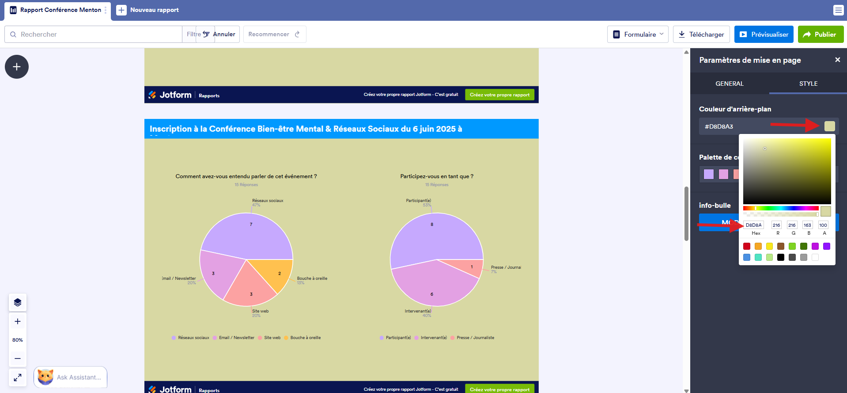Zoom in with the plus icon above 80%
This screenshot has width=847, height=393.
(18, 321)
